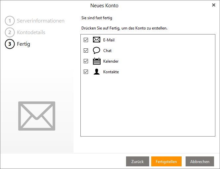Untick the Kontakte checkbox
This screenshot has width=220, height=169.
coord(86,72)
